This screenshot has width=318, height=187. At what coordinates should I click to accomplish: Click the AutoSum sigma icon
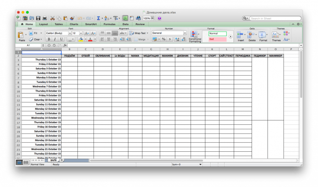[98, 18]
